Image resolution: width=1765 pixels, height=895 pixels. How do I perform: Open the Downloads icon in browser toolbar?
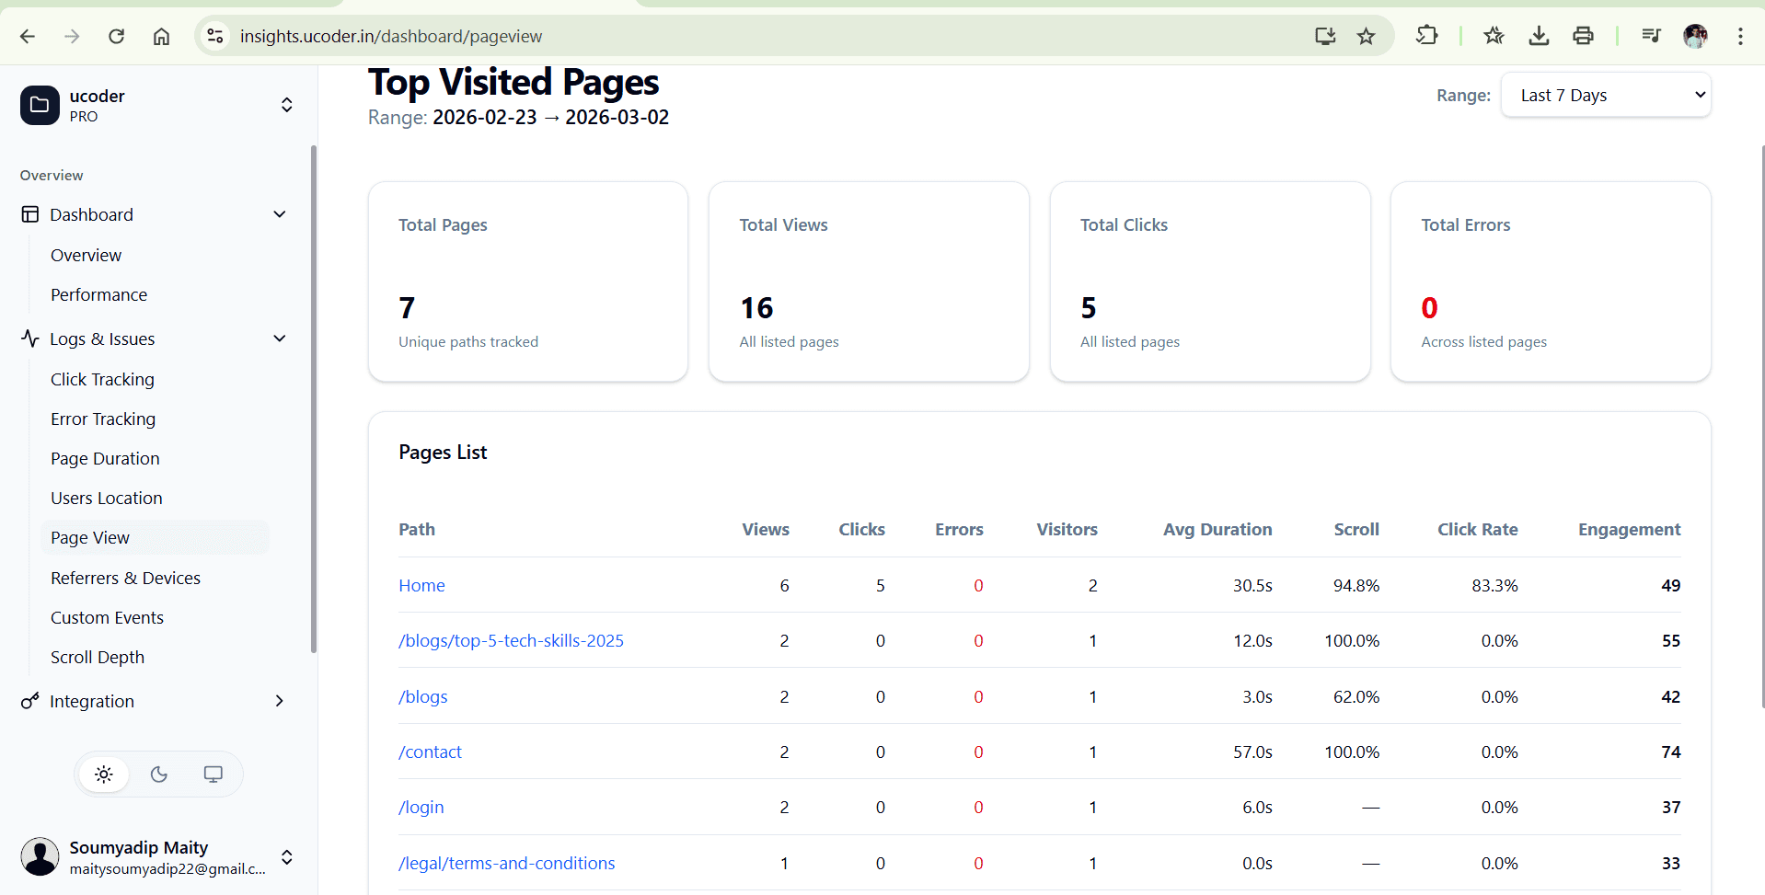click(x=1538, y=36)
